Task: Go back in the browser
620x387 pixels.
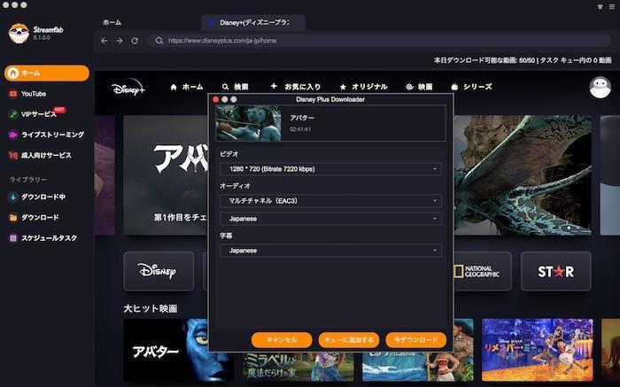Action: pos(105,41)
